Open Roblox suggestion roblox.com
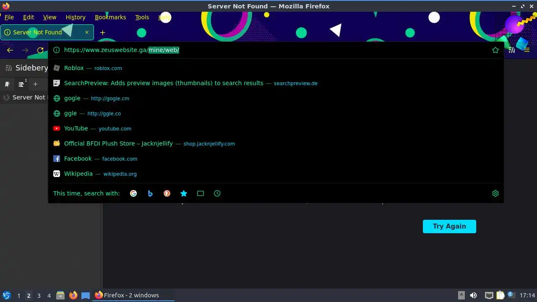 276,68
